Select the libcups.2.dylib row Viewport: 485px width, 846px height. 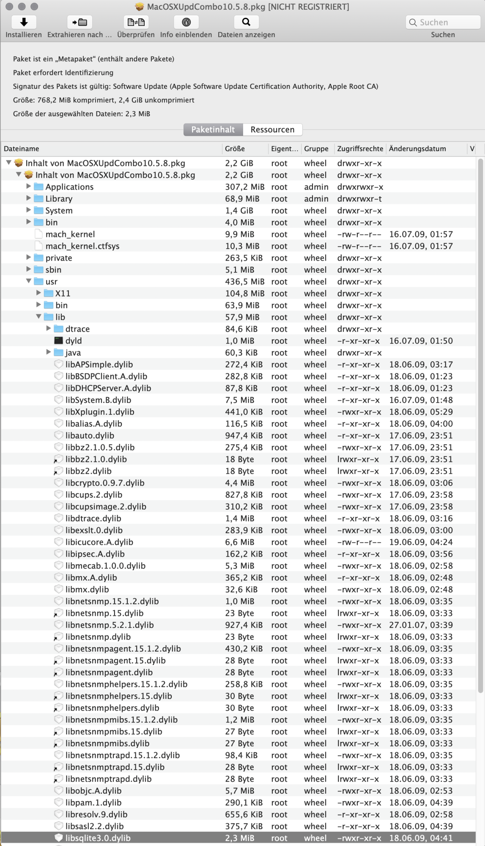[238, 494]
